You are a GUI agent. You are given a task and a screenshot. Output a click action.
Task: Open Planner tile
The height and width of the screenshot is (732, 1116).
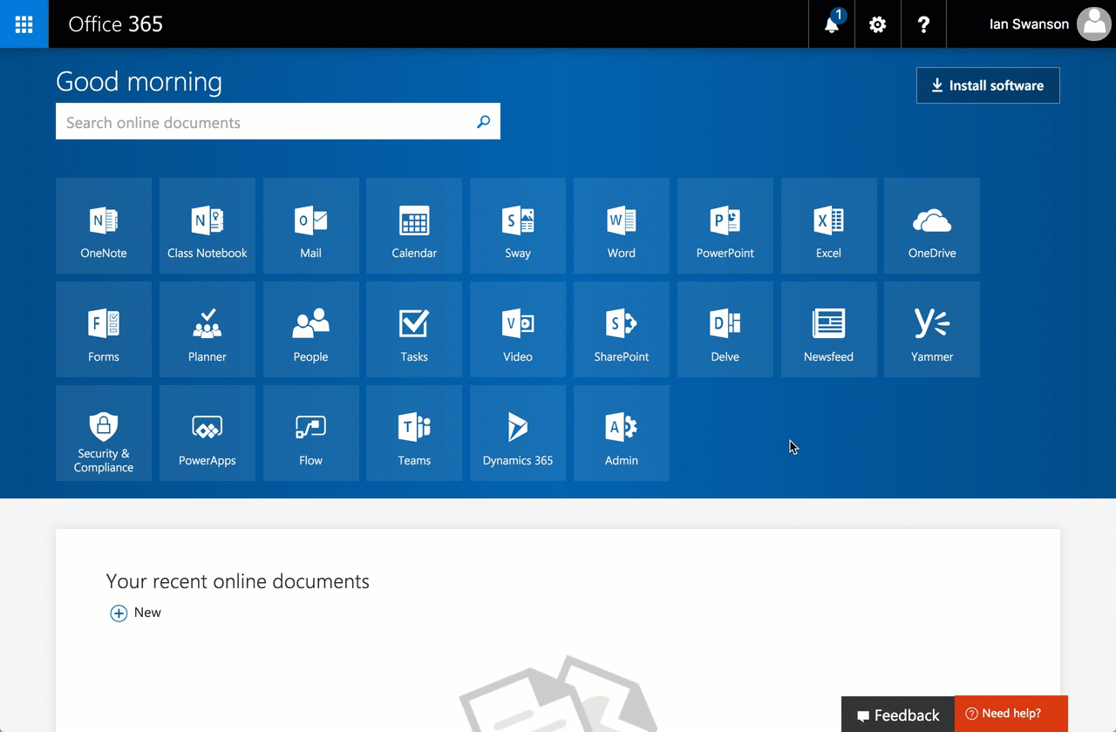(208, 329)
